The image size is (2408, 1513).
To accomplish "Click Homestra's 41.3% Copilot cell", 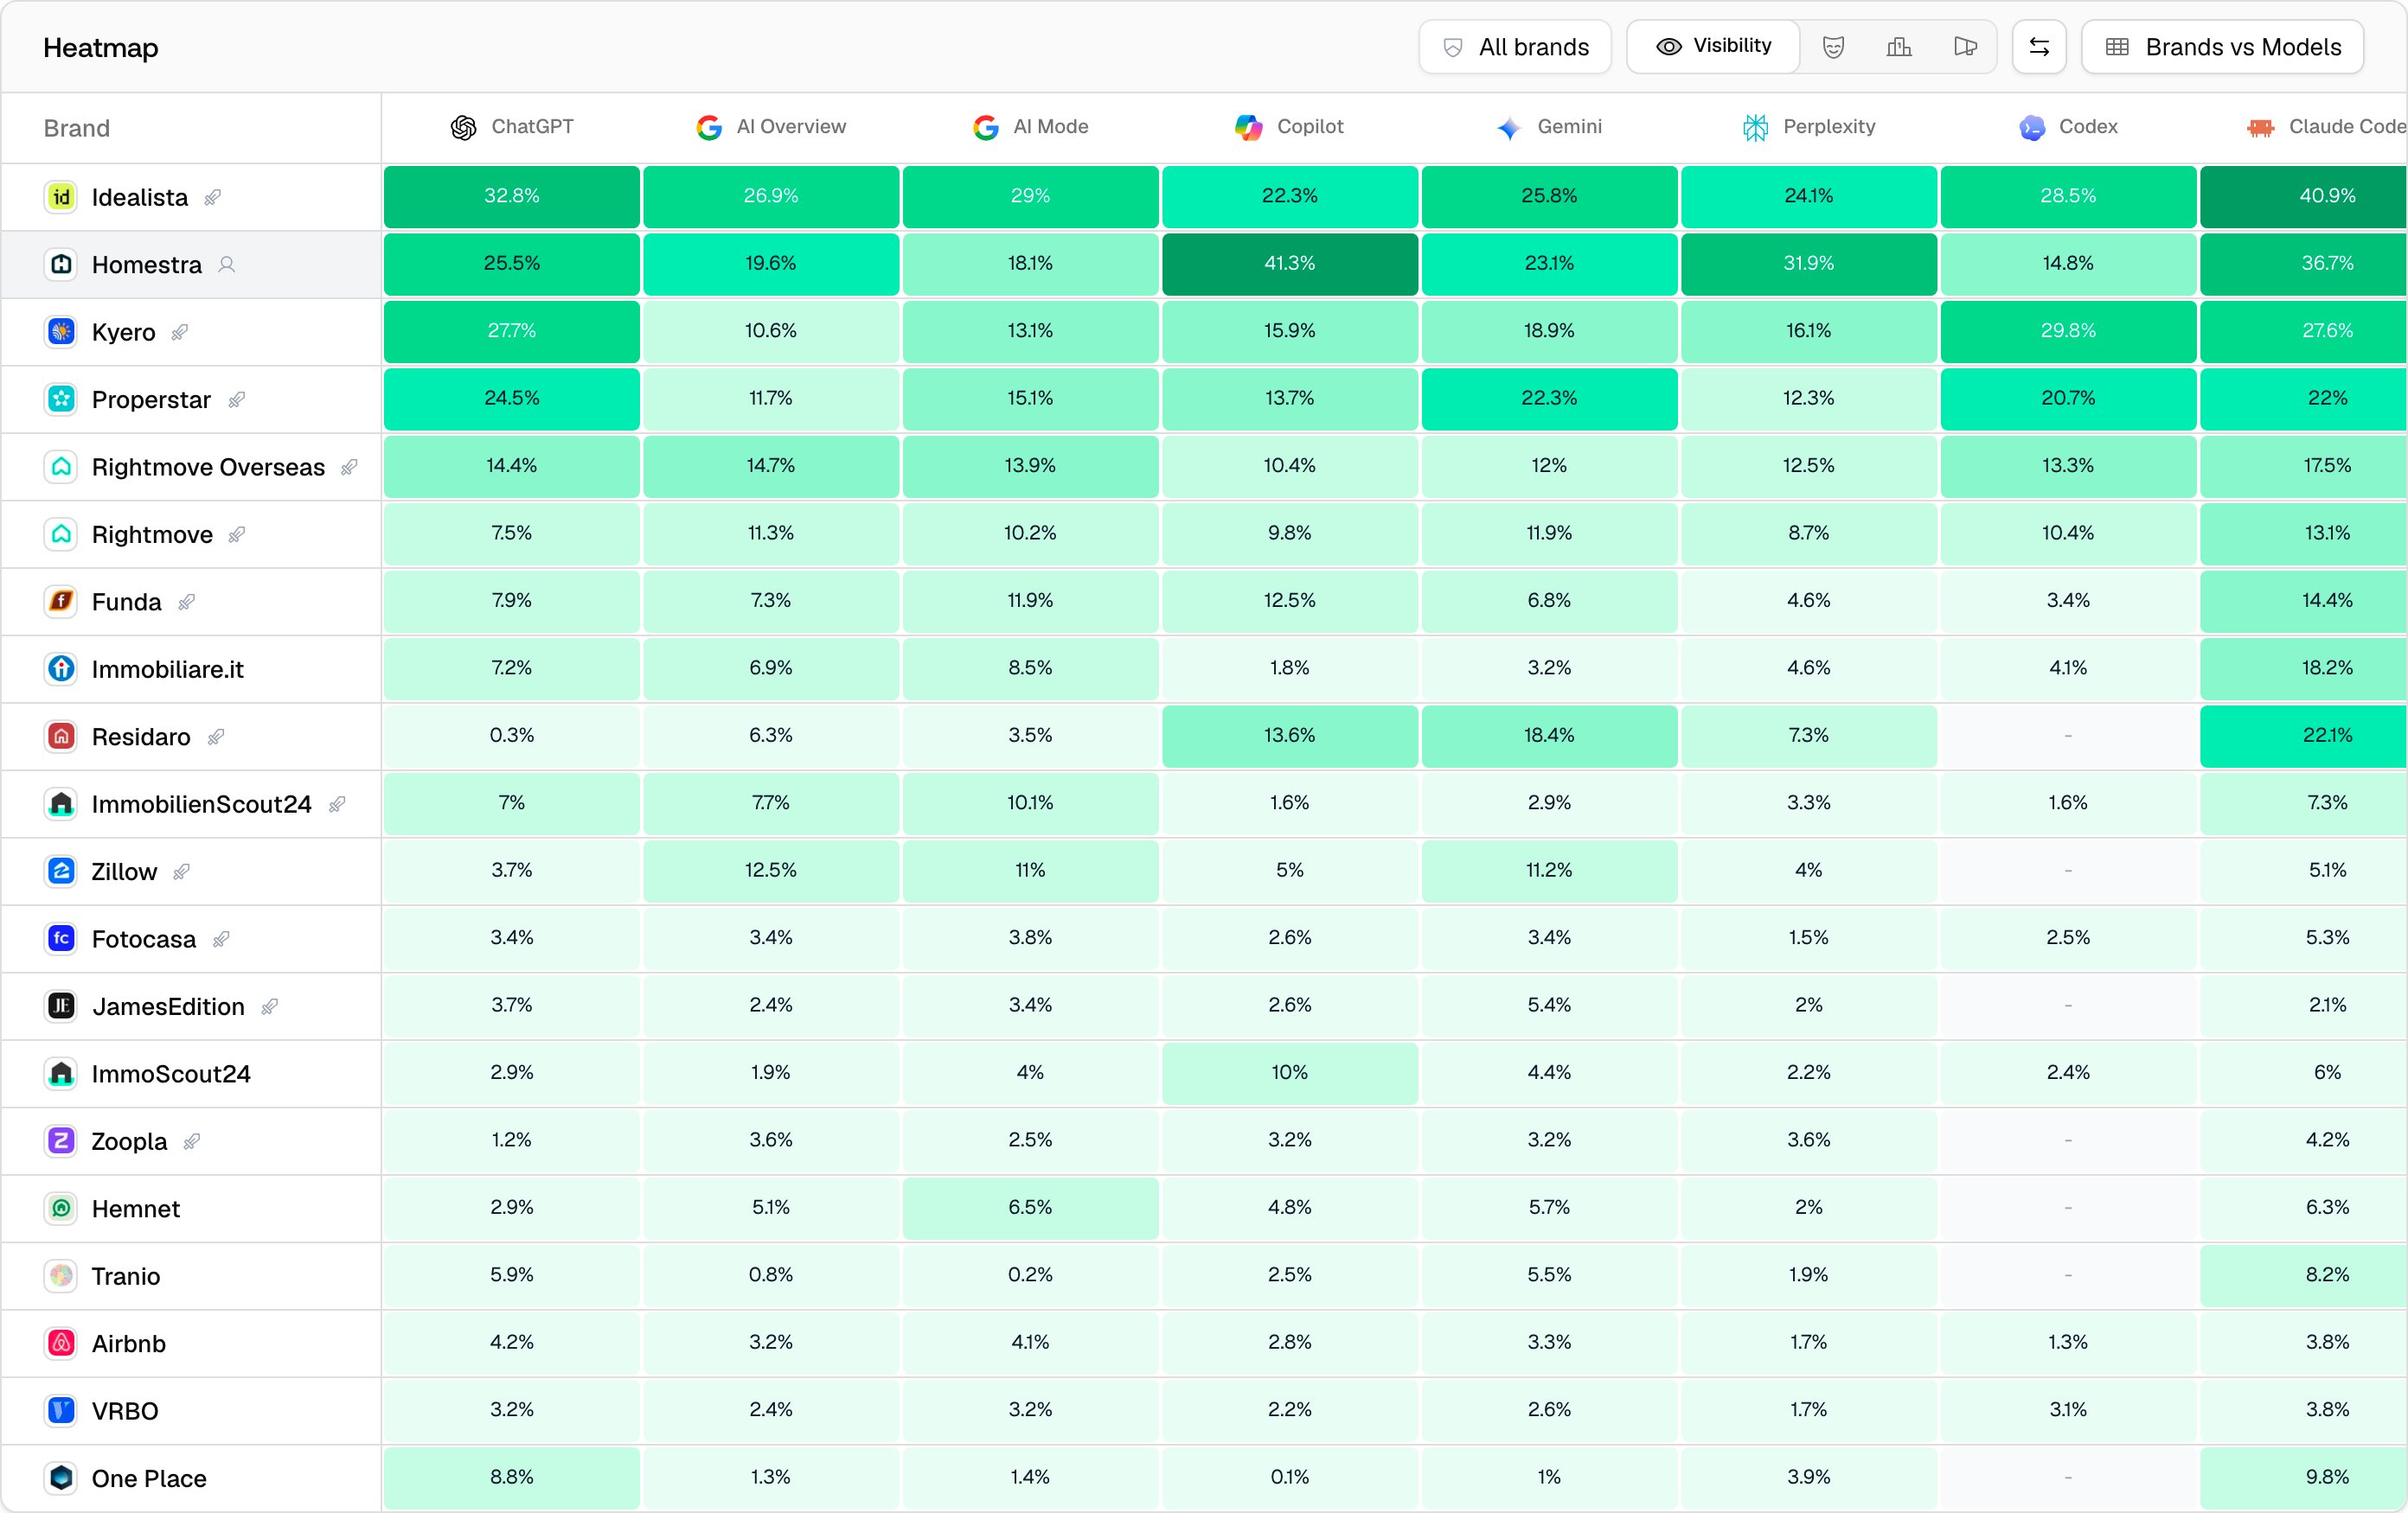I will (x=1289, y=264).
